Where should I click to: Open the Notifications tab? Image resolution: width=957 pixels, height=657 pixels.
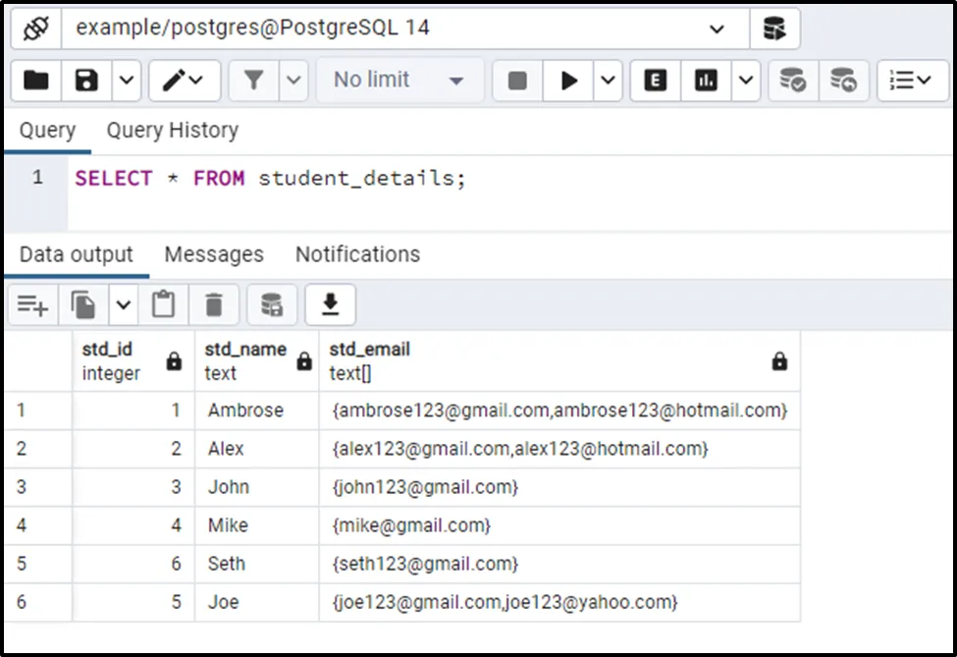click(357, 254)
